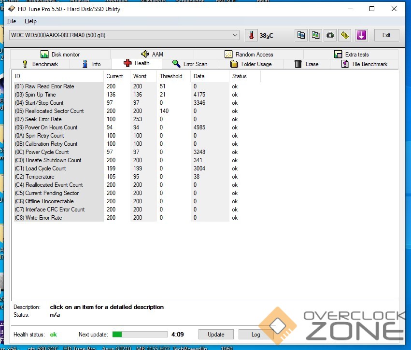Switch to the Disk monitor tab
The height and width of the screenshot is (350, 411).
pyautogui.click(x=60, y=54)
